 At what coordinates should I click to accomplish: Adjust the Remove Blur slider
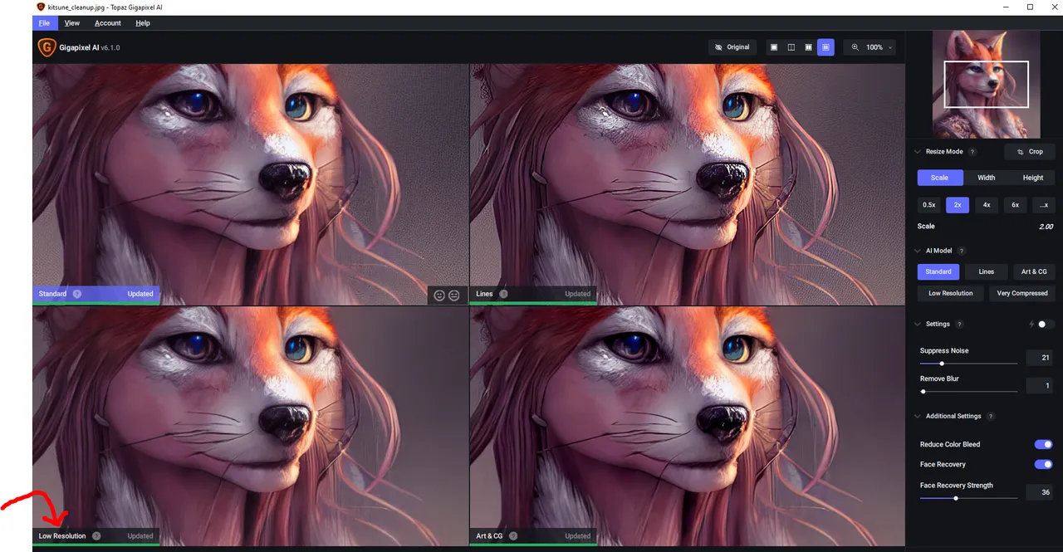[x=968, y=391]
